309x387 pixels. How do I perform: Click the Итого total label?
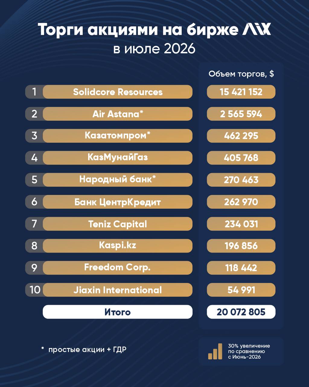click(118, 312)
